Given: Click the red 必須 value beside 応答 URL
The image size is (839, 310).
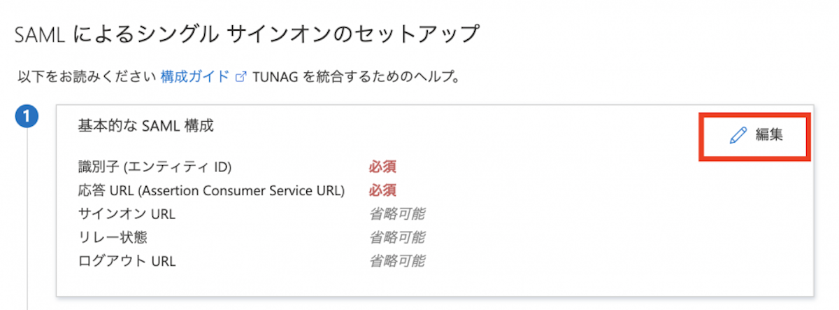Looking at the screenshot, I should (x=383, y=190).
